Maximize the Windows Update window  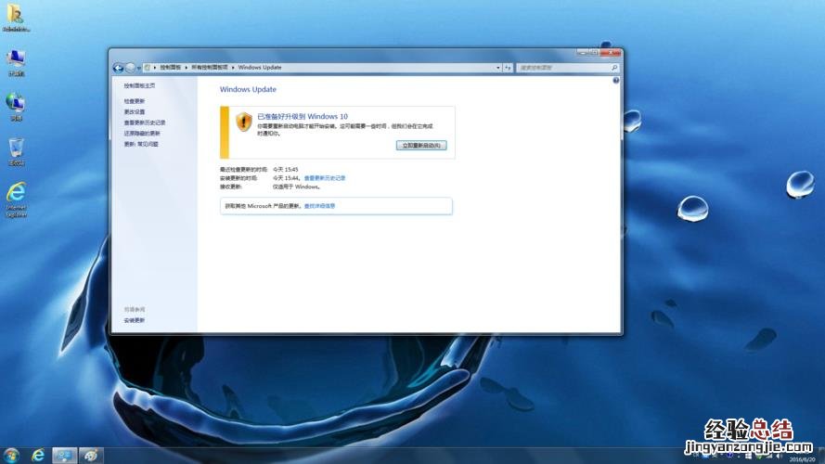(594, 53)
